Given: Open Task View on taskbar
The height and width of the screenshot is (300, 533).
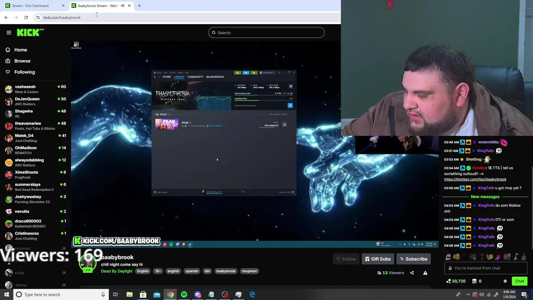Looking at the screenshot, I should click(115, 295).
